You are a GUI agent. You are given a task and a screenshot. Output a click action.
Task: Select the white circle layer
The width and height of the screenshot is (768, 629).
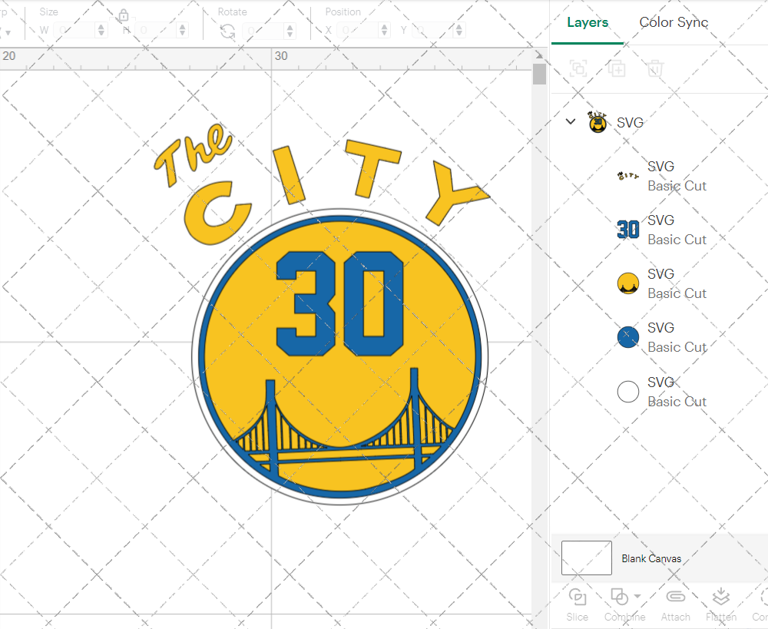662,392
